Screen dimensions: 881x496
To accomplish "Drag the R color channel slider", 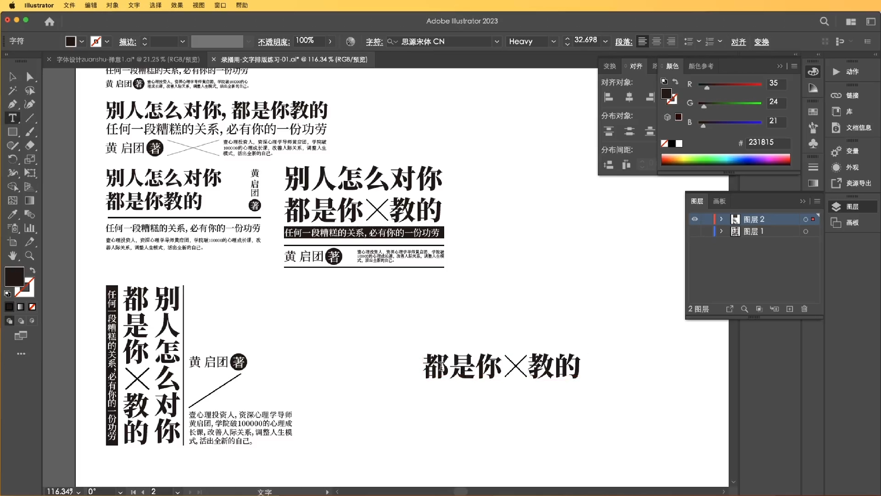I will (x=707, y=87).
